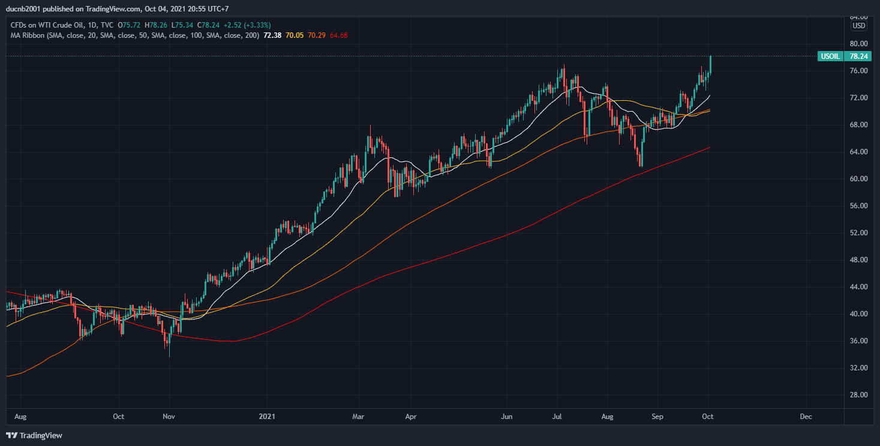Click the 2021 year label on time axis
This screenshot has width=880, height=446.
coord(266,416)
